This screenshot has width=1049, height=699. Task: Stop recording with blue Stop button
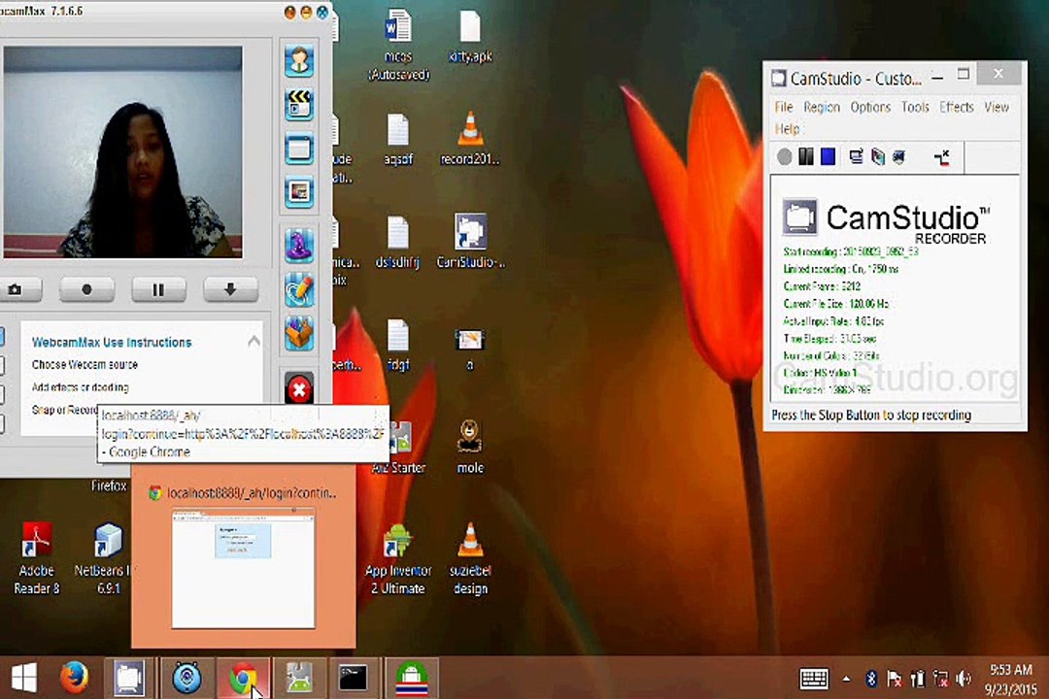click(x=829, y=156)
